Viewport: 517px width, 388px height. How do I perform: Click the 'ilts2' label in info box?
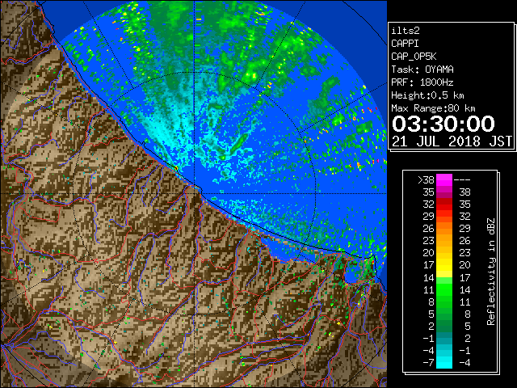pos(406,31)
